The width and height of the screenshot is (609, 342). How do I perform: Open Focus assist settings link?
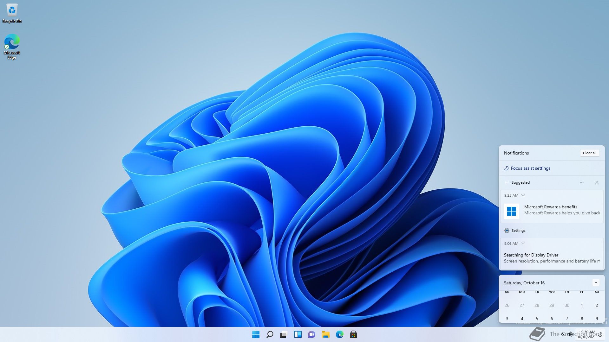point(530,168)
